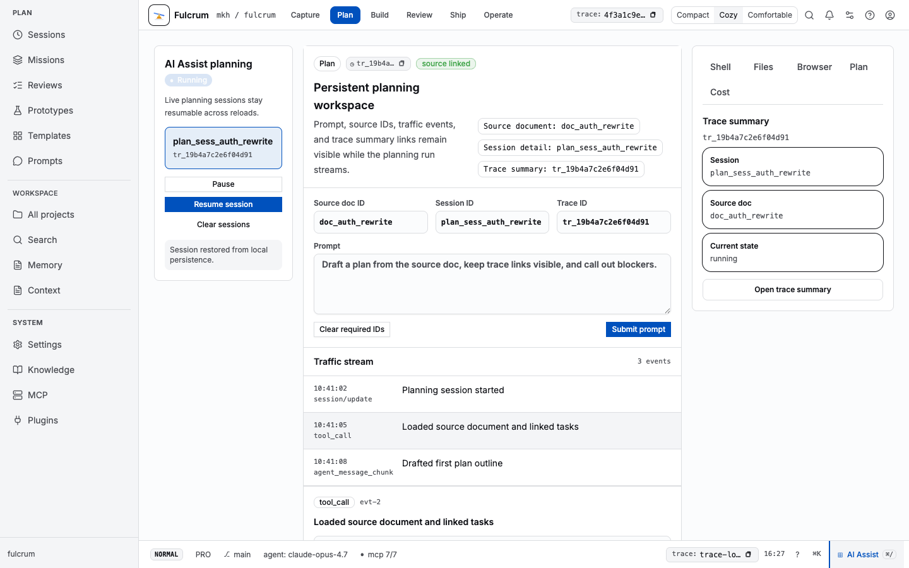This screenshot has width=909, height=568.
Task: Select Compact density
Action: tap(693, 15)
